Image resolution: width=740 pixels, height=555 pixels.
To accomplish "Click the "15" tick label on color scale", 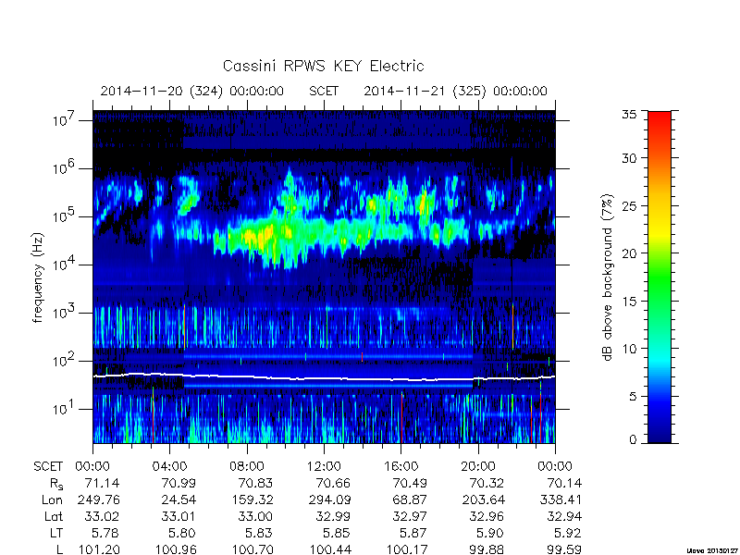I will point(629,302).
